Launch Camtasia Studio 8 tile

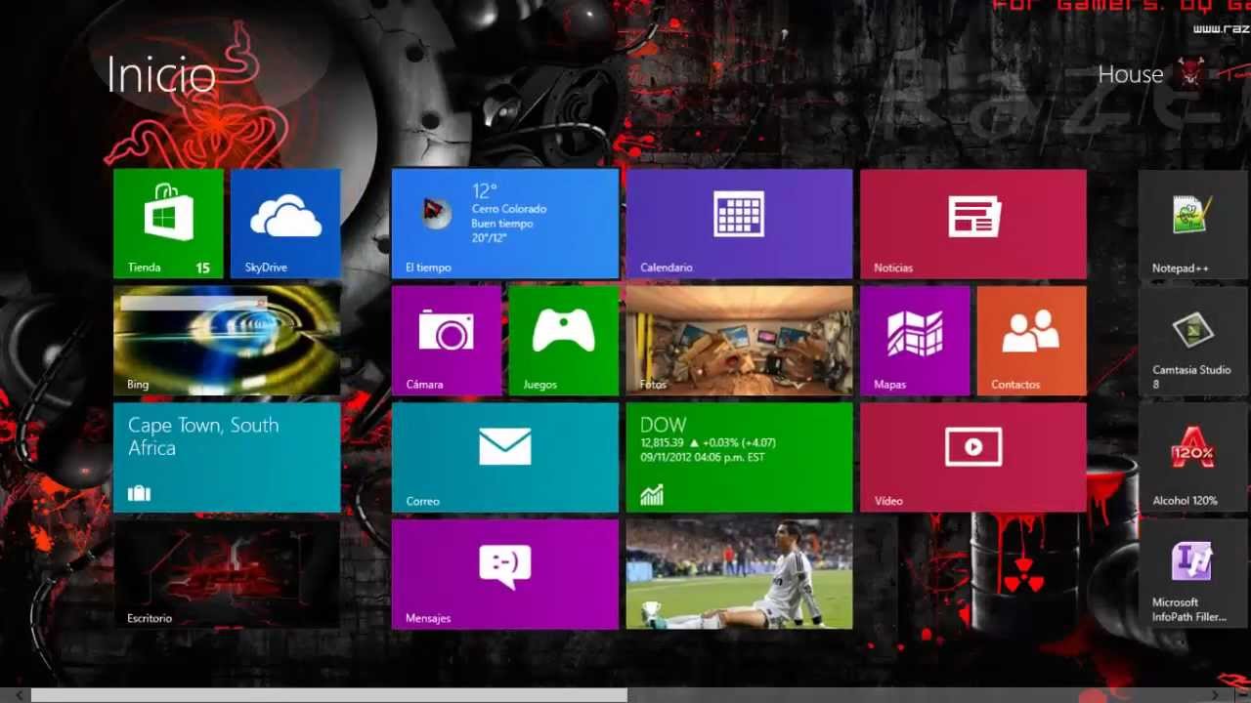point(1194,341)
